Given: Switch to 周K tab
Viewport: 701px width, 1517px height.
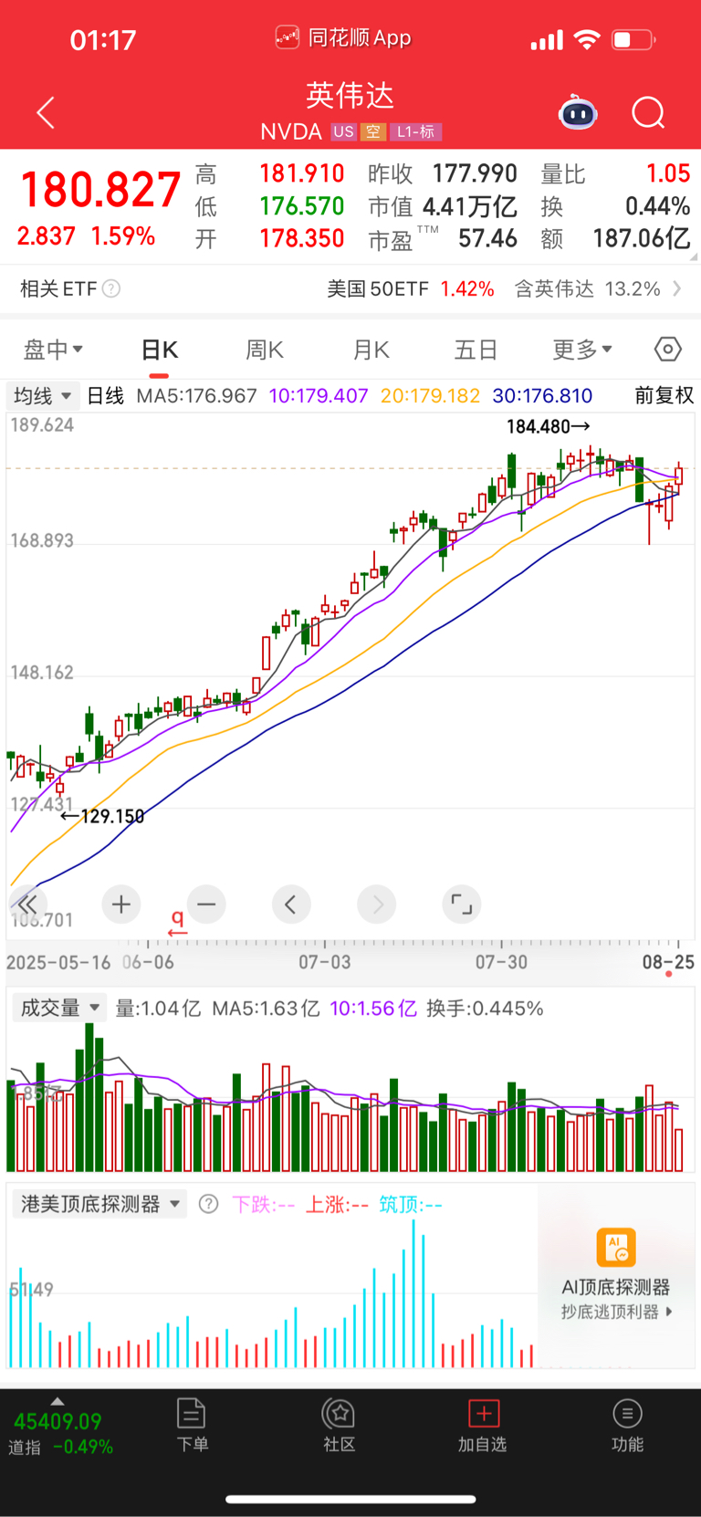Looking at the screenshot, I should (265, 350).
